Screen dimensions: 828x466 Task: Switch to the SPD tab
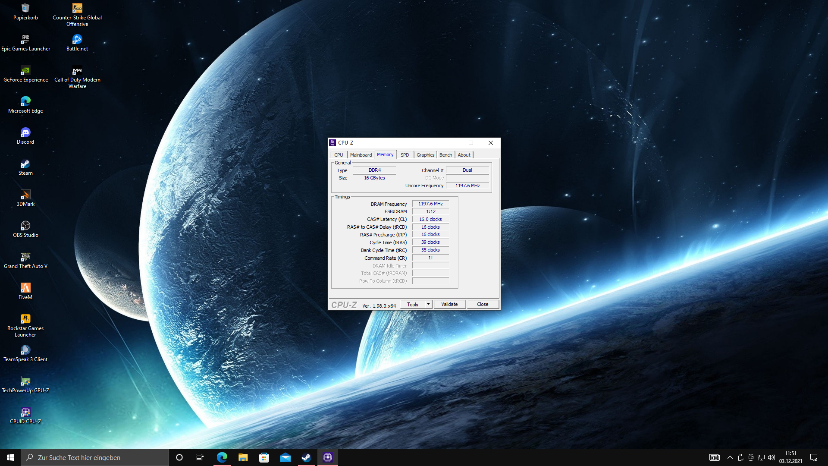click(405, 155)
